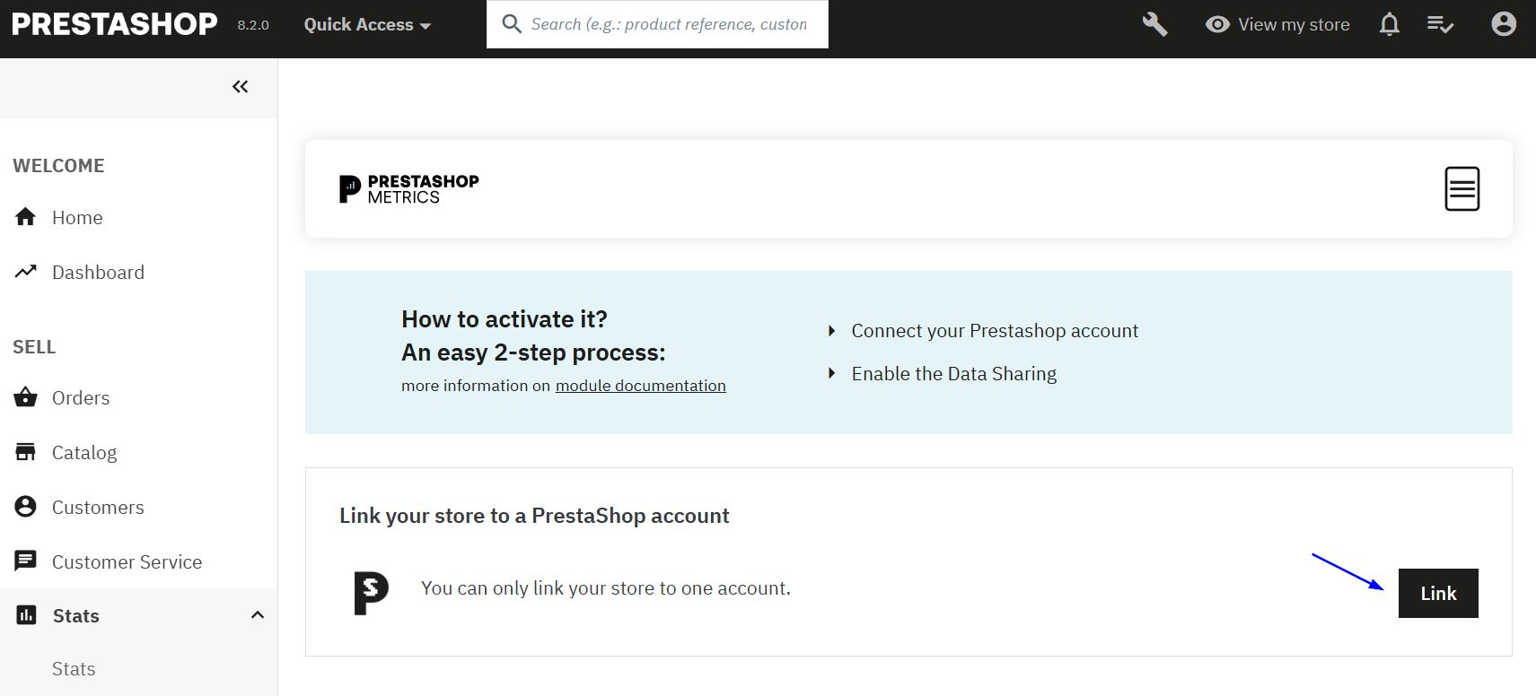The height and width of the screenshot is (696, 1536).
Task: Click the search magnifier icon
Action: (512, 24)
